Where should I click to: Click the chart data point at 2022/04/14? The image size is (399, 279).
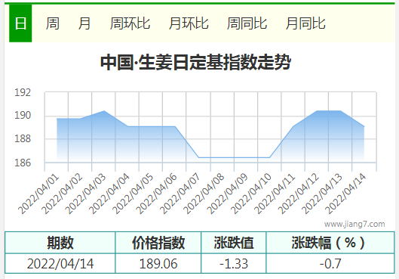click(x=364, y=126)
